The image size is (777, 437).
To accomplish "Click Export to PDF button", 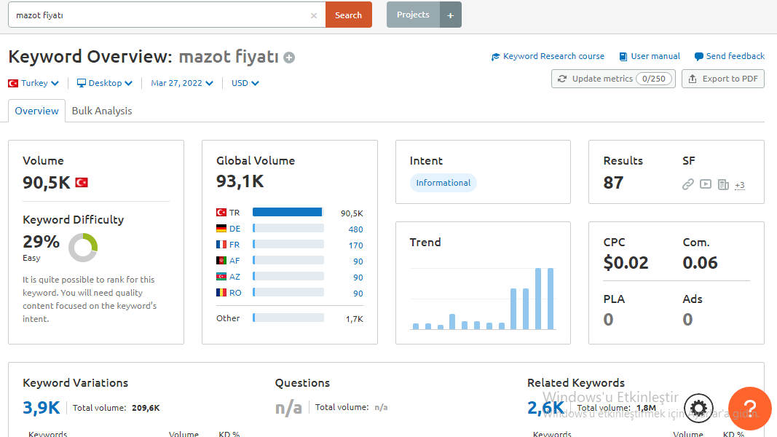I will coord(723,79).
